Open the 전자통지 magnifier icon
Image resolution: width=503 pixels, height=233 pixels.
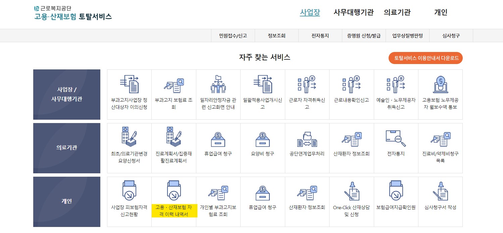(396, 148)
